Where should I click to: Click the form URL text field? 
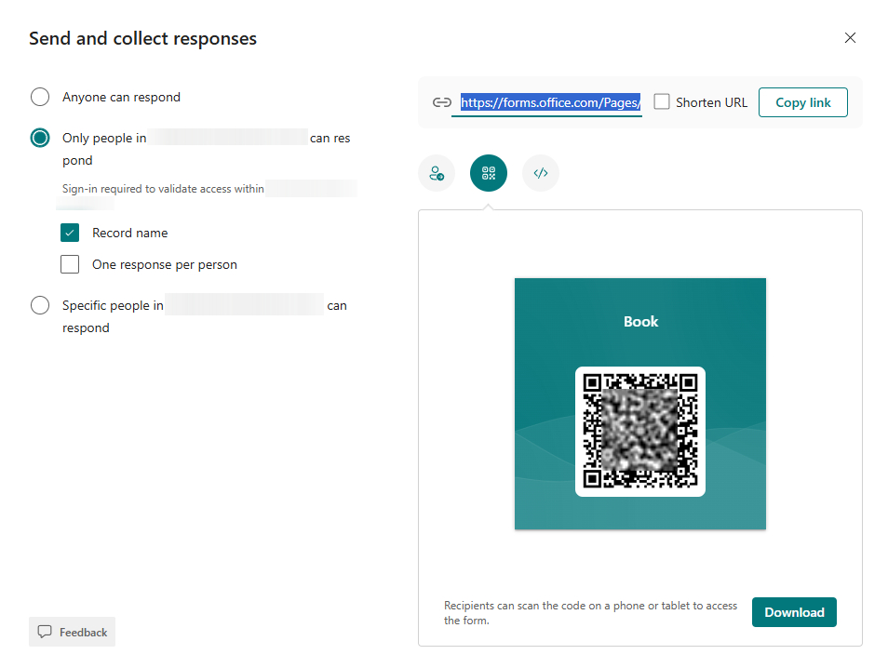click(x=546, y=102)
